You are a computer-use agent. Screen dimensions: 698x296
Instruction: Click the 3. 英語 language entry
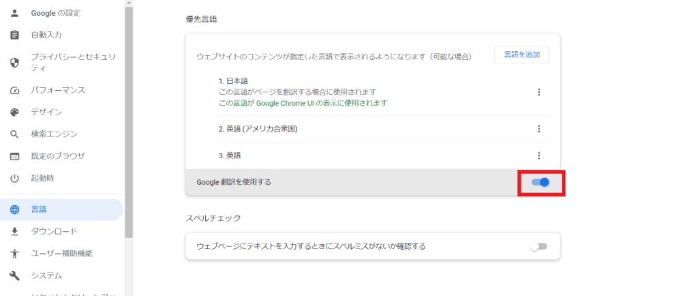coord(230,156)
